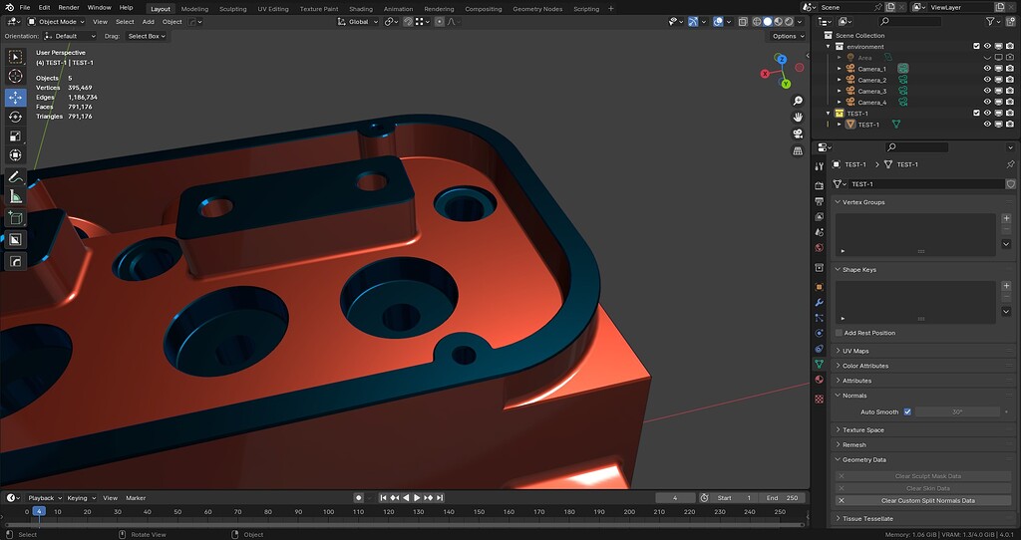The height and width of the screenshot is (540, 1021).
Task: Select the Annotate tool
Action: coord(16,177)
